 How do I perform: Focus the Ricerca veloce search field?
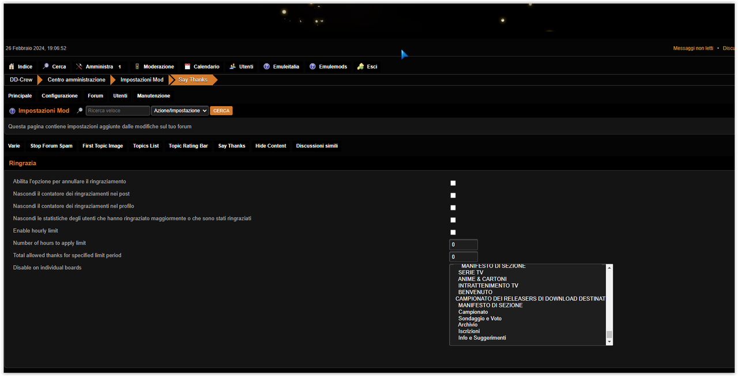tap(118, 111)
